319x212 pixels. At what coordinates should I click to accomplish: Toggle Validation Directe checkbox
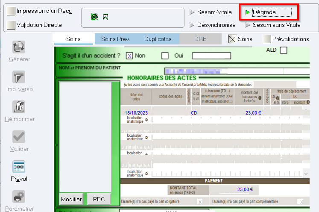click(x=11, y=25)
